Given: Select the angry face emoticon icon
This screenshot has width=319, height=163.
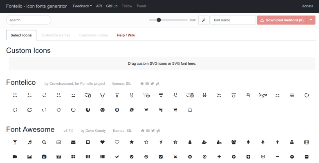Looking at the screenshot, I should click(x=219, y=95).
